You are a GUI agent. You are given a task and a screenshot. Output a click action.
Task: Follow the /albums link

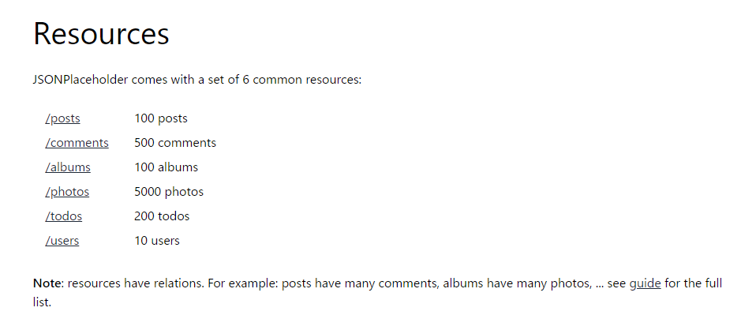click(x=68, y=168)
